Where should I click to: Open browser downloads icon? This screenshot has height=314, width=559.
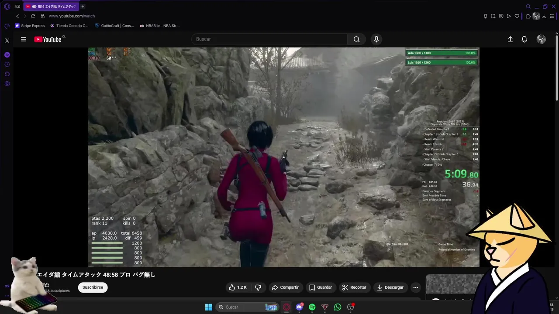545,16
